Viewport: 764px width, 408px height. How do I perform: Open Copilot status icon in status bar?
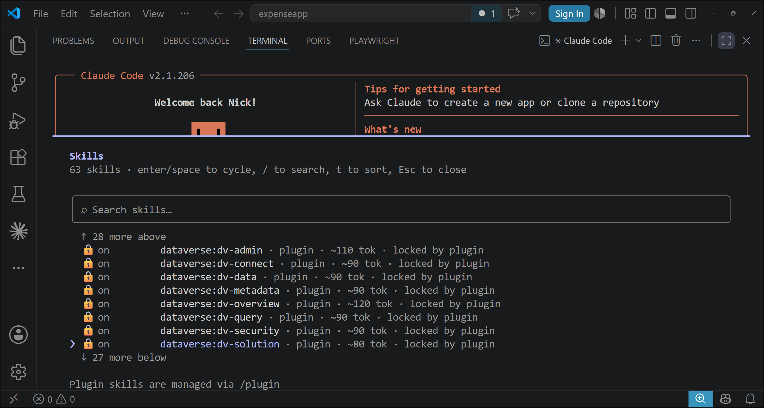pos(726,399)
